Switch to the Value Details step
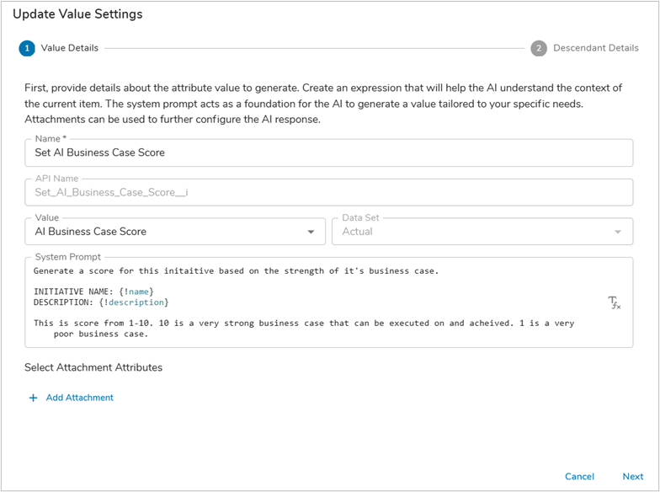The image size is (660, 492). coord(69,48)
